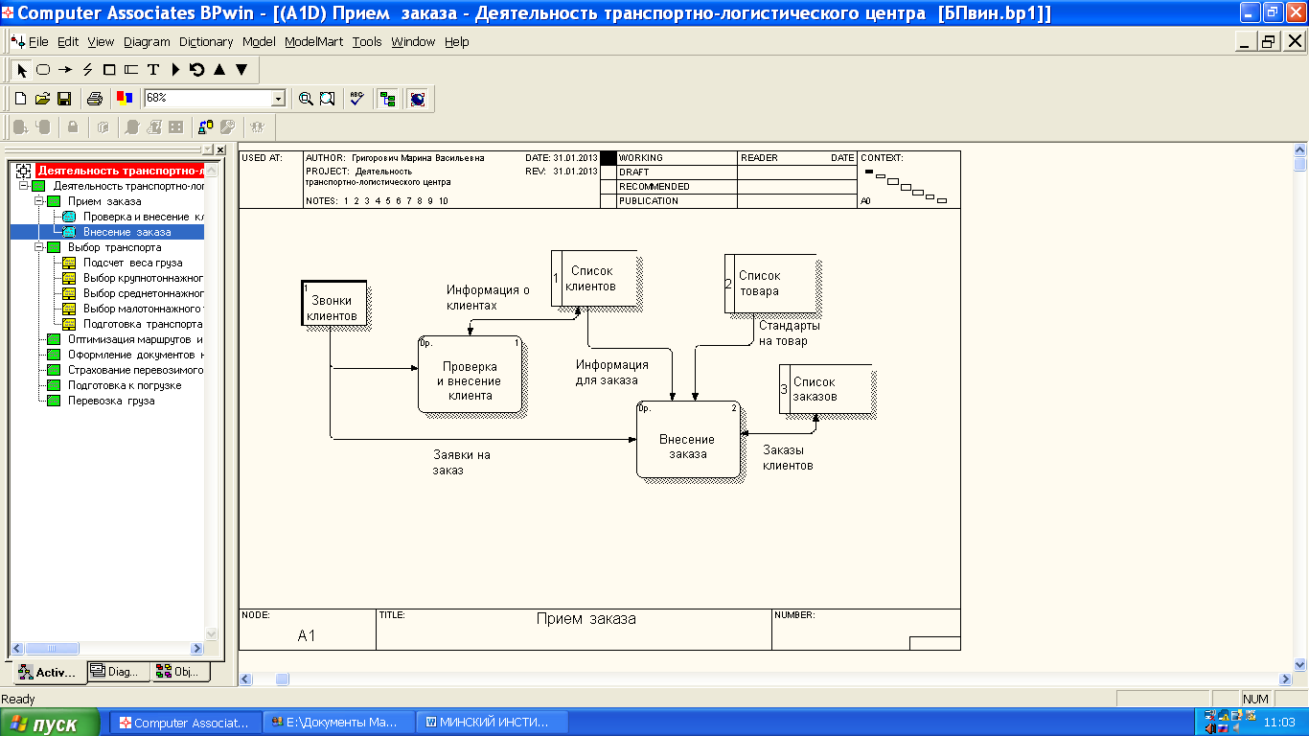Print the current diagram
1309x736 pixels.
click(95, 99)
